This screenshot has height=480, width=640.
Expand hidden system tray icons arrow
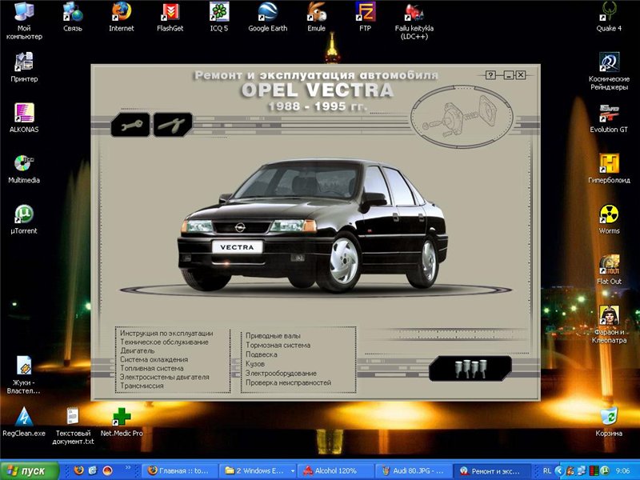point(559,470)
